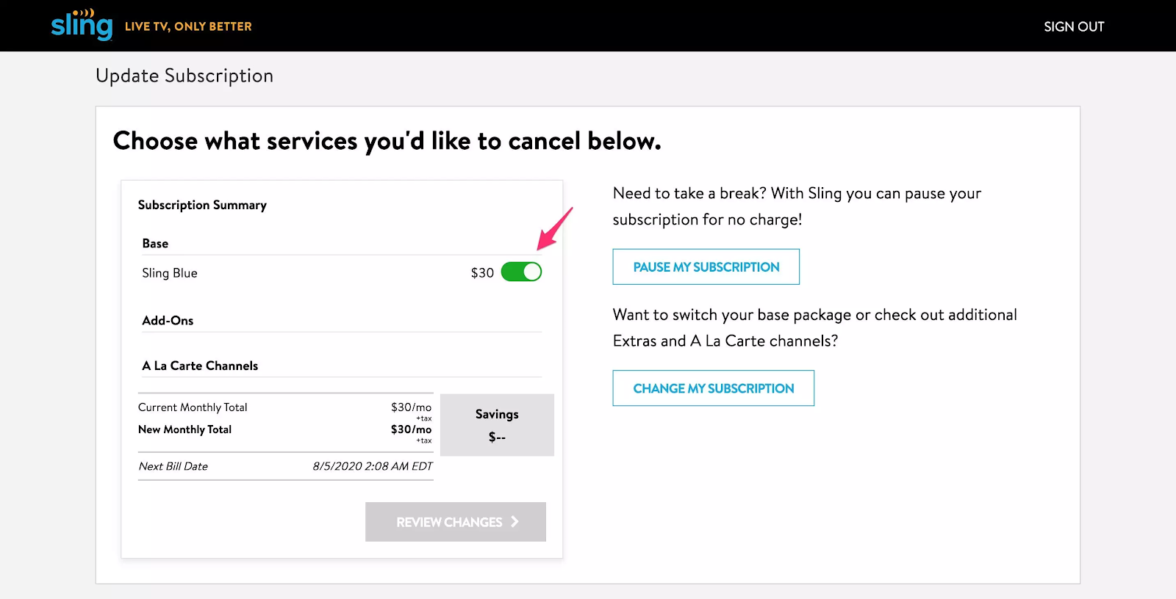Click the Live TV, Only Better tagline
The image size is (1176, 599).
pos(188,26)
